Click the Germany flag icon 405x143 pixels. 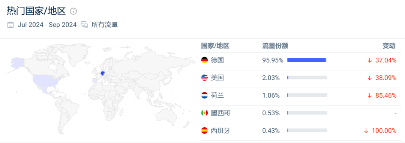click(x=204, y=60)
